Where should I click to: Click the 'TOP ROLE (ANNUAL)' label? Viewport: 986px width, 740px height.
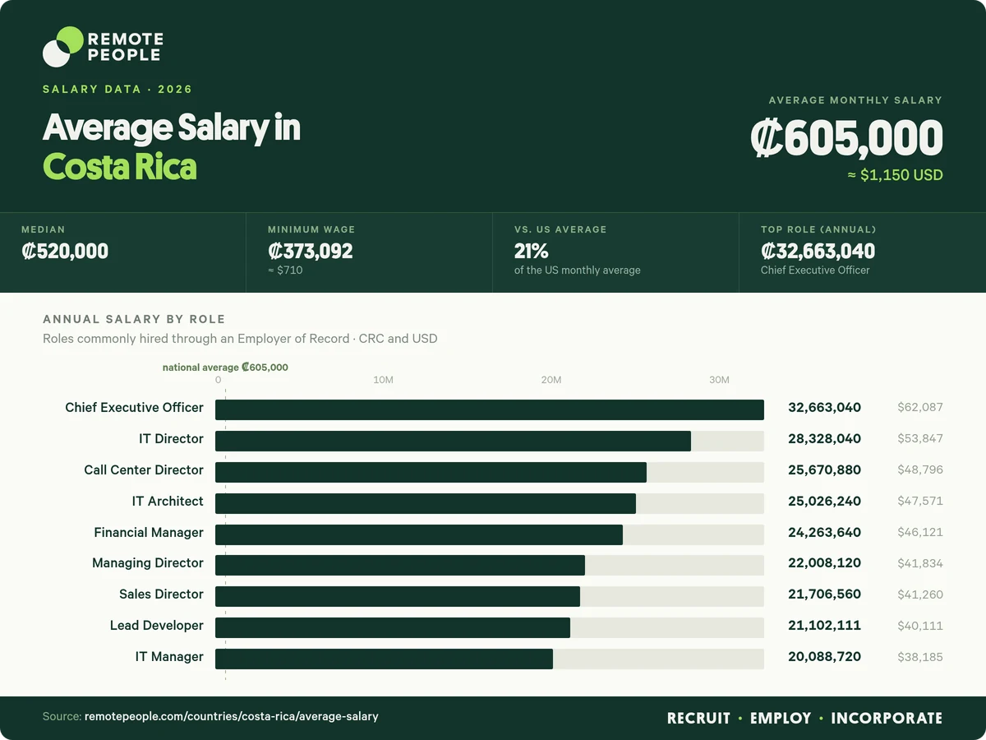pos(818,229)
